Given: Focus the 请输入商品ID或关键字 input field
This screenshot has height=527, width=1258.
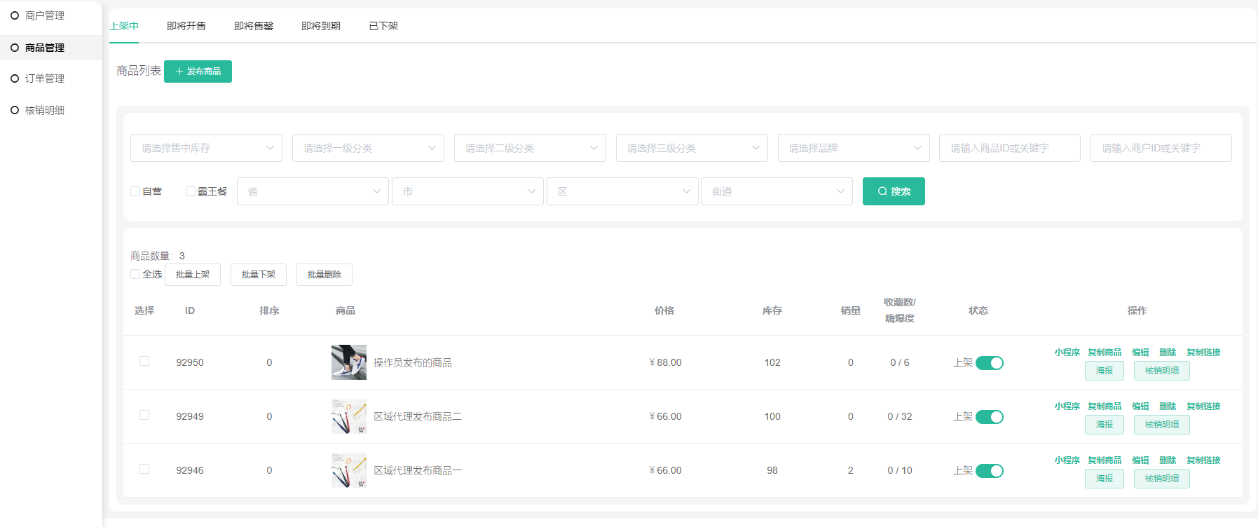Looking at the screenshot, I should click(x=1009, y=148).
